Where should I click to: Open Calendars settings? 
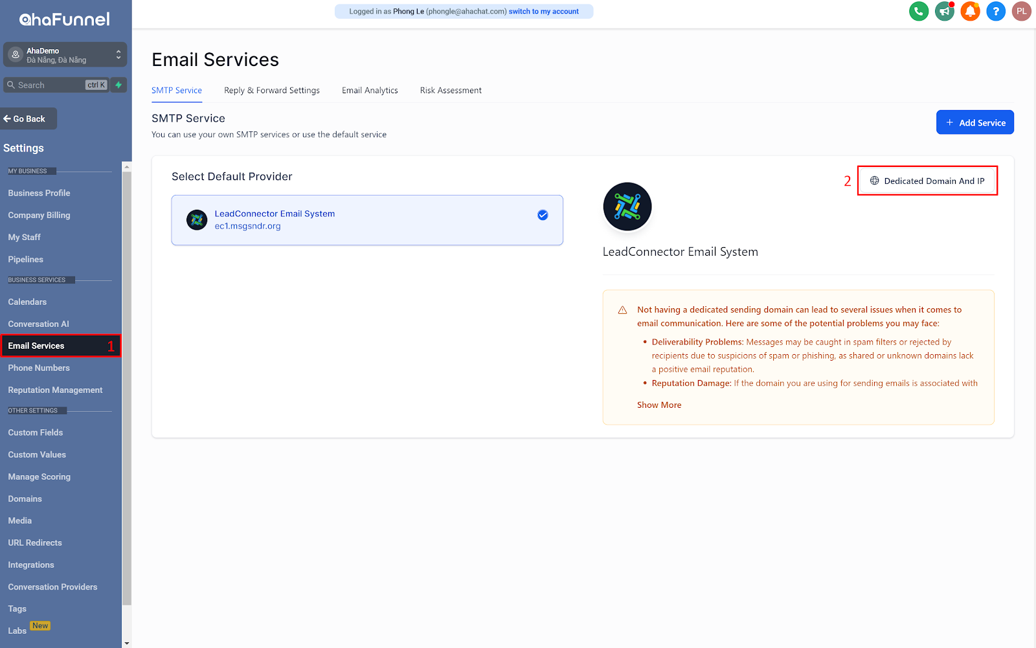(x=27, y=302)
